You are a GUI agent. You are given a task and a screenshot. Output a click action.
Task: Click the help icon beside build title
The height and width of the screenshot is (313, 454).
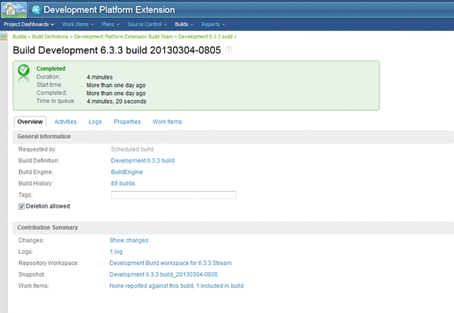tap(228, 50)
